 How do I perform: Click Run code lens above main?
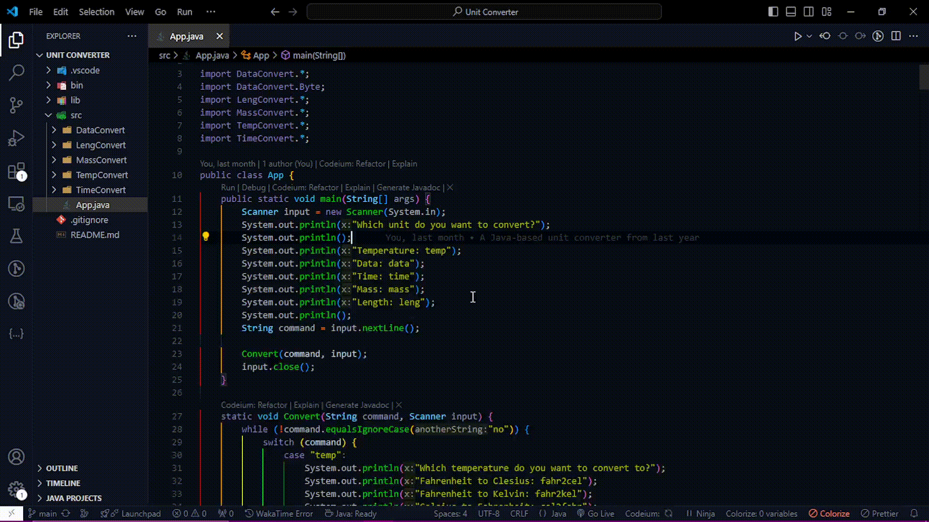point(228,188)
